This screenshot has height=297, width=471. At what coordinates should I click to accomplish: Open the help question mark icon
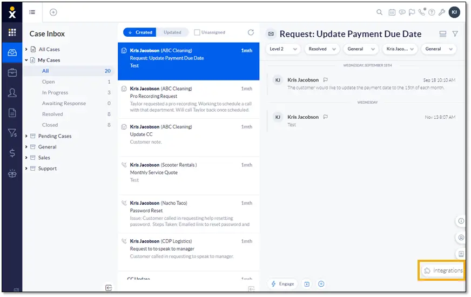click(x=432, y=12)
